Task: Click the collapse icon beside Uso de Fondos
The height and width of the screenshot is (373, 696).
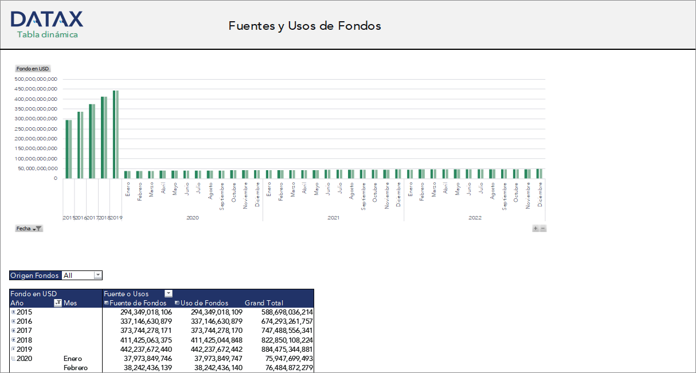Action: point(177,303)
